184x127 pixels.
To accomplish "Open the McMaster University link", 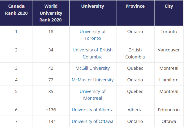I will tap(93, 80).
